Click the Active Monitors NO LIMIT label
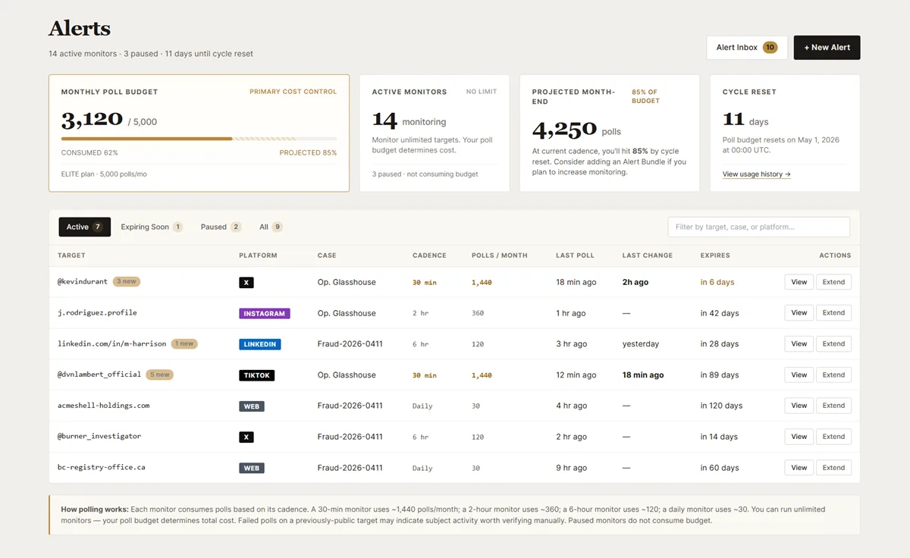Screen dimensions: 910x558 (x=482, y=92)
